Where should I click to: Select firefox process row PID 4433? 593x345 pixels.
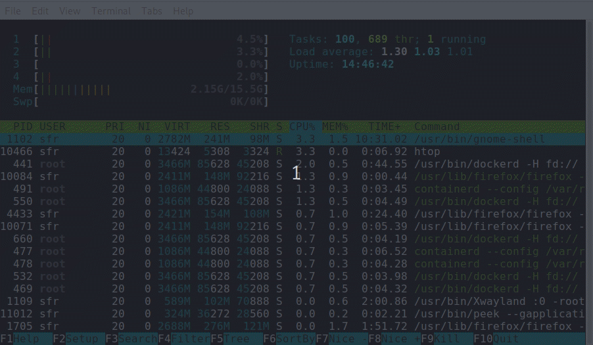[x=293, y=214]
